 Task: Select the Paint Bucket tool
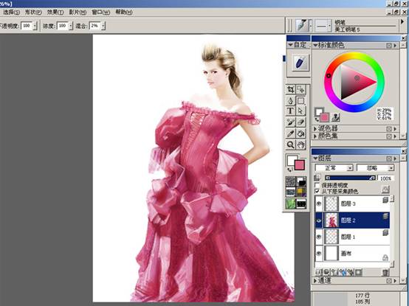coord(301,133)
